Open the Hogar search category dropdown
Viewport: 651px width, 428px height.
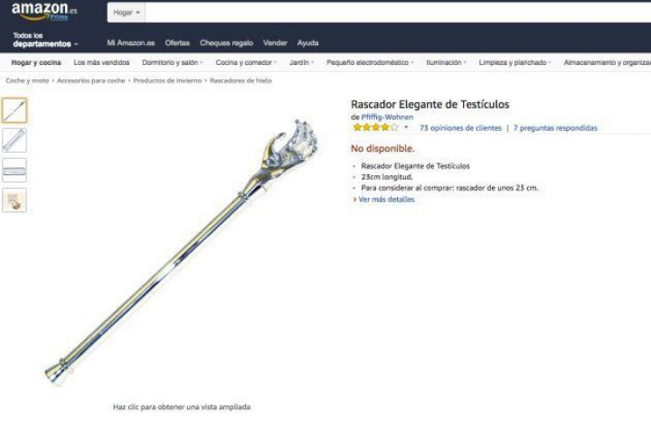(x=127, y=13)
